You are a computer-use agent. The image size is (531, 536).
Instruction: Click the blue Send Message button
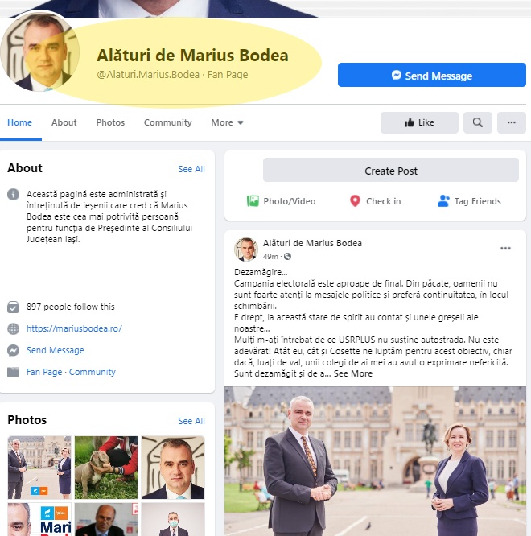(x=432, y=75)
